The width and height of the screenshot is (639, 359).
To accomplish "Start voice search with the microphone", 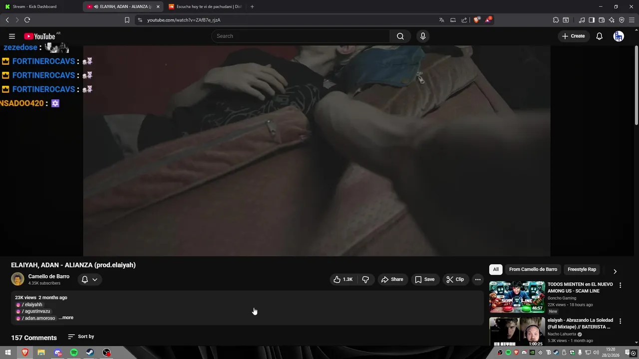I will click(423, 36).
